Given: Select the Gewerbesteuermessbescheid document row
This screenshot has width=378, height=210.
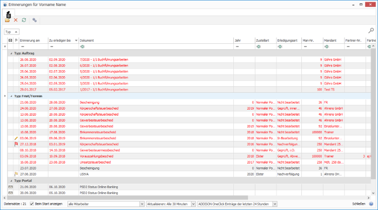Looking at the screenshot, I should click(x=189, y=150).
